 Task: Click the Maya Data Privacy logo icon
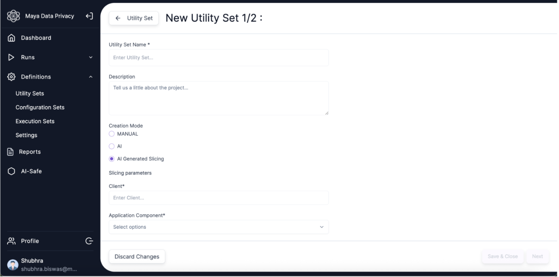click(13, 16)
